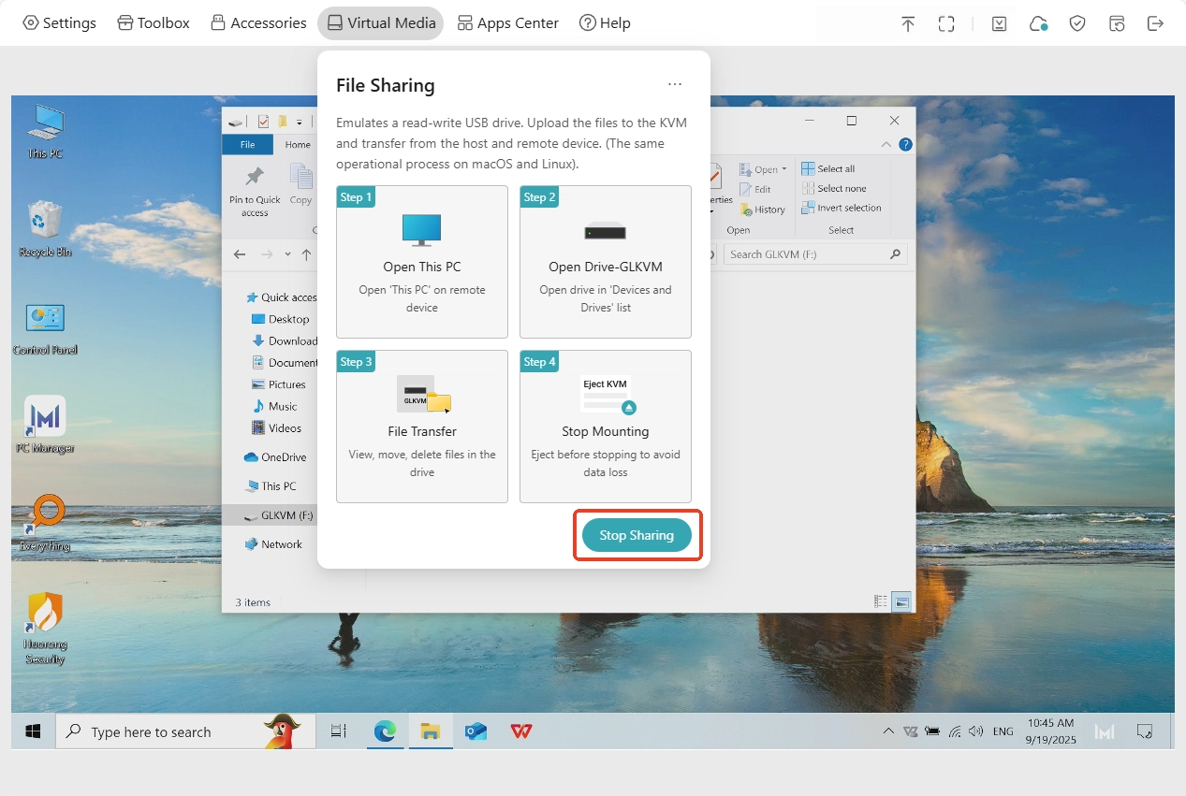Show hidden system tray icons

pos(888,731)
